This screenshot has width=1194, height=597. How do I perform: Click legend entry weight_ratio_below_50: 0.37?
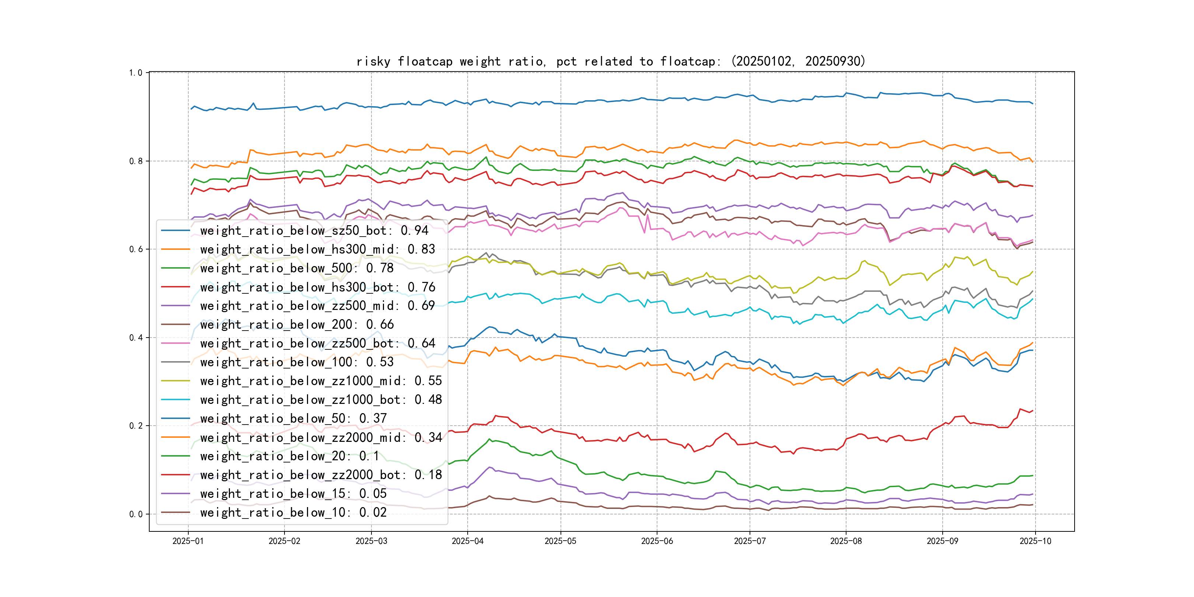coord(293,419)
